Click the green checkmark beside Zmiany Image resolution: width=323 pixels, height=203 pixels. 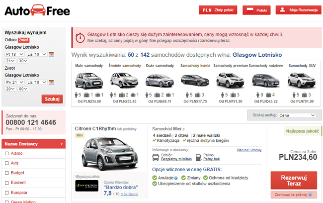click(x=183, y=178)
